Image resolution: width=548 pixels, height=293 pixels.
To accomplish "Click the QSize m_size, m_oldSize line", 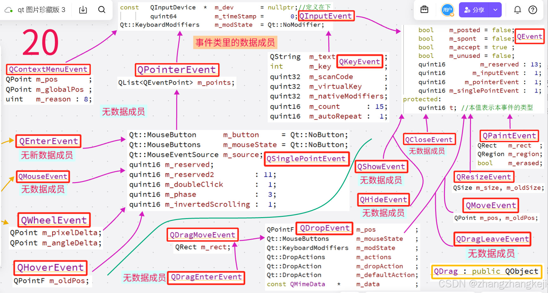I will tap(499, 188).
